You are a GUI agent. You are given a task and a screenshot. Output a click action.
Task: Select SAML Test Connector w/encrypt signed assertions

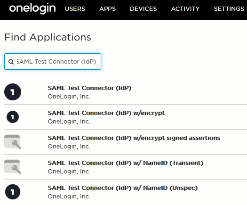134,138
